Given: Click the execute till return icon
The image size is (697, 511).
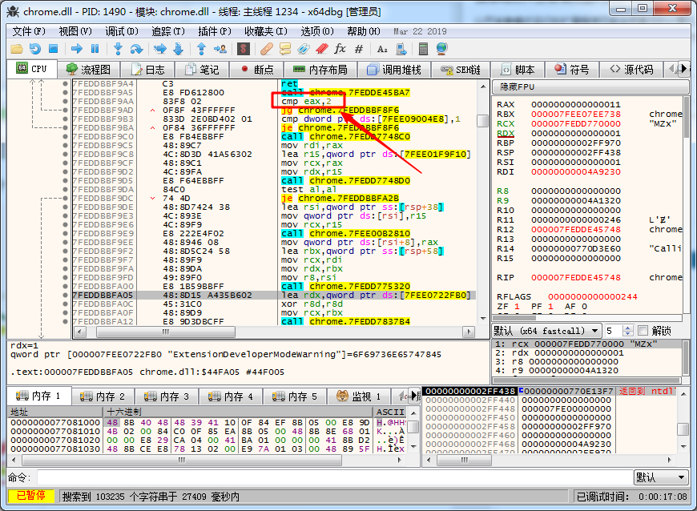Looking at the screenshot, I should click(201, 49).
